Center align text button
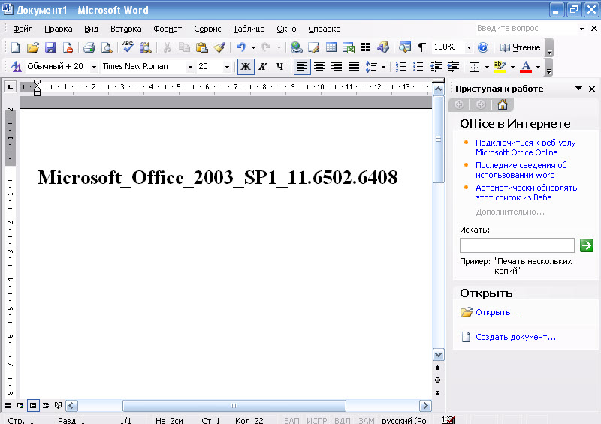Screen dimensions: 601x424 pos(319,67)
